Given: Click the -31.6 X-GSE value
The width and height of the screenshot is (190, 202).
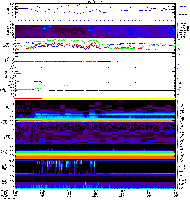Looking at the screenshot, I should (15, 191).
